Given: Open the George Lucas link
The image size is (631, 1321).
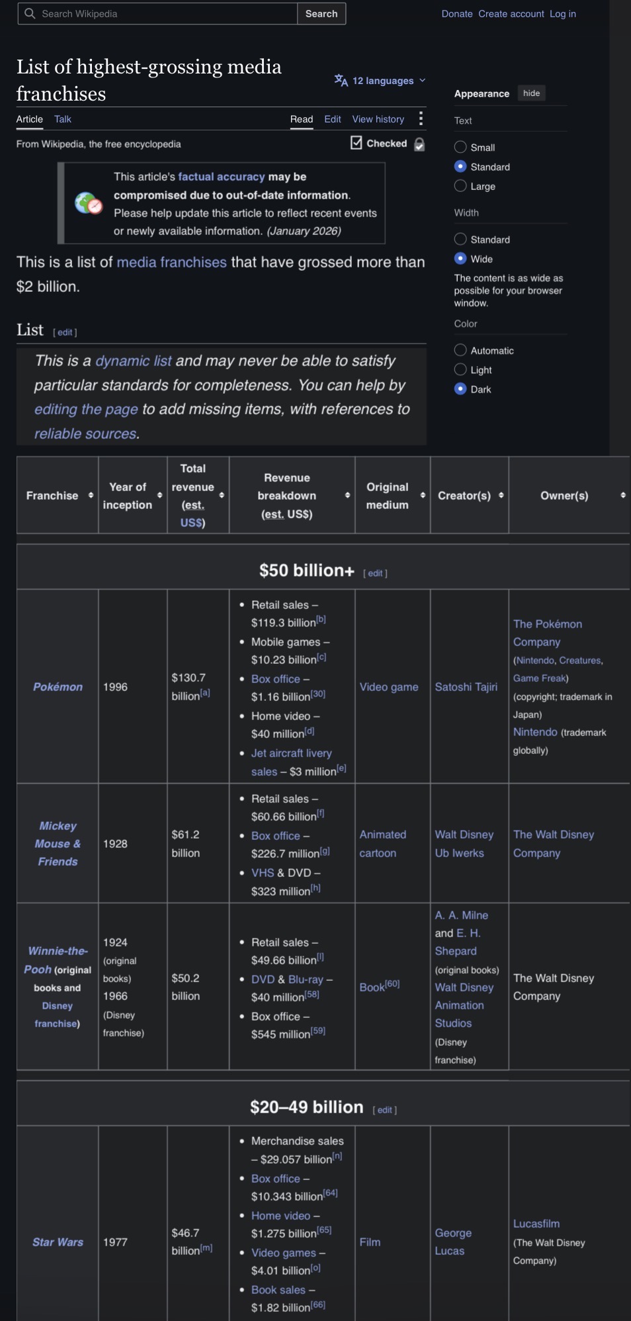Looking at the screenshot, I should (x=453, y=1242).
